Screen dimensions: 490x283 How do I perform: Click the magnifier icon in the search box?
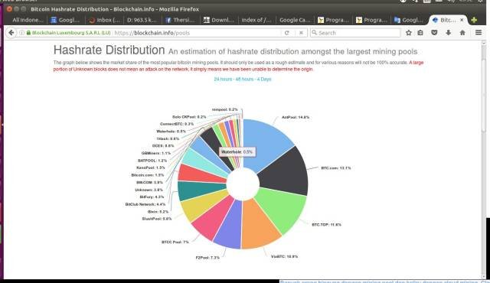point(315,33)
